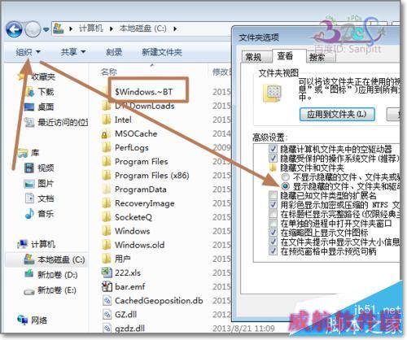Select 本地磁盘 (C:) in navigation pane
407x340 pixels.
[46, 259]
